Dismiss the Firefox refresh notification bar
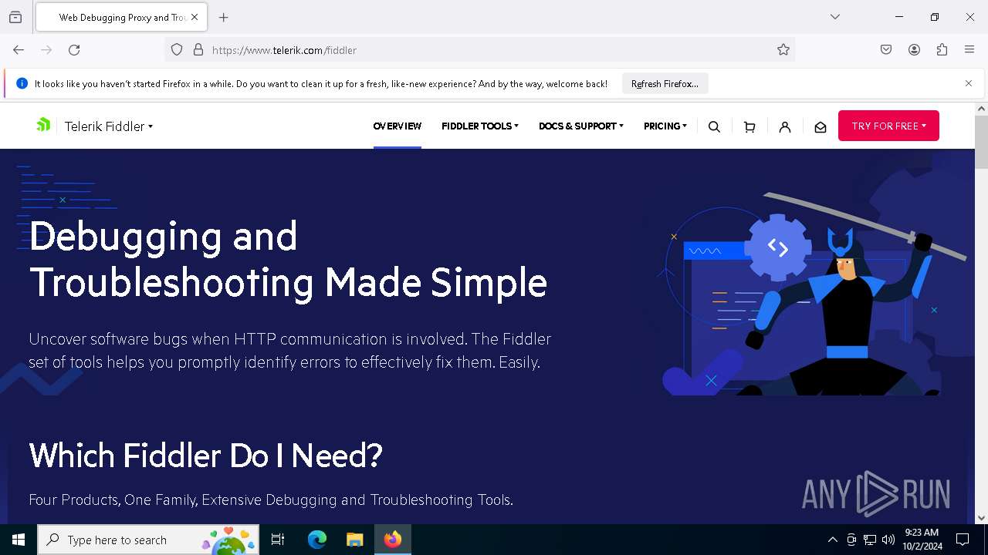 (969, 83)
